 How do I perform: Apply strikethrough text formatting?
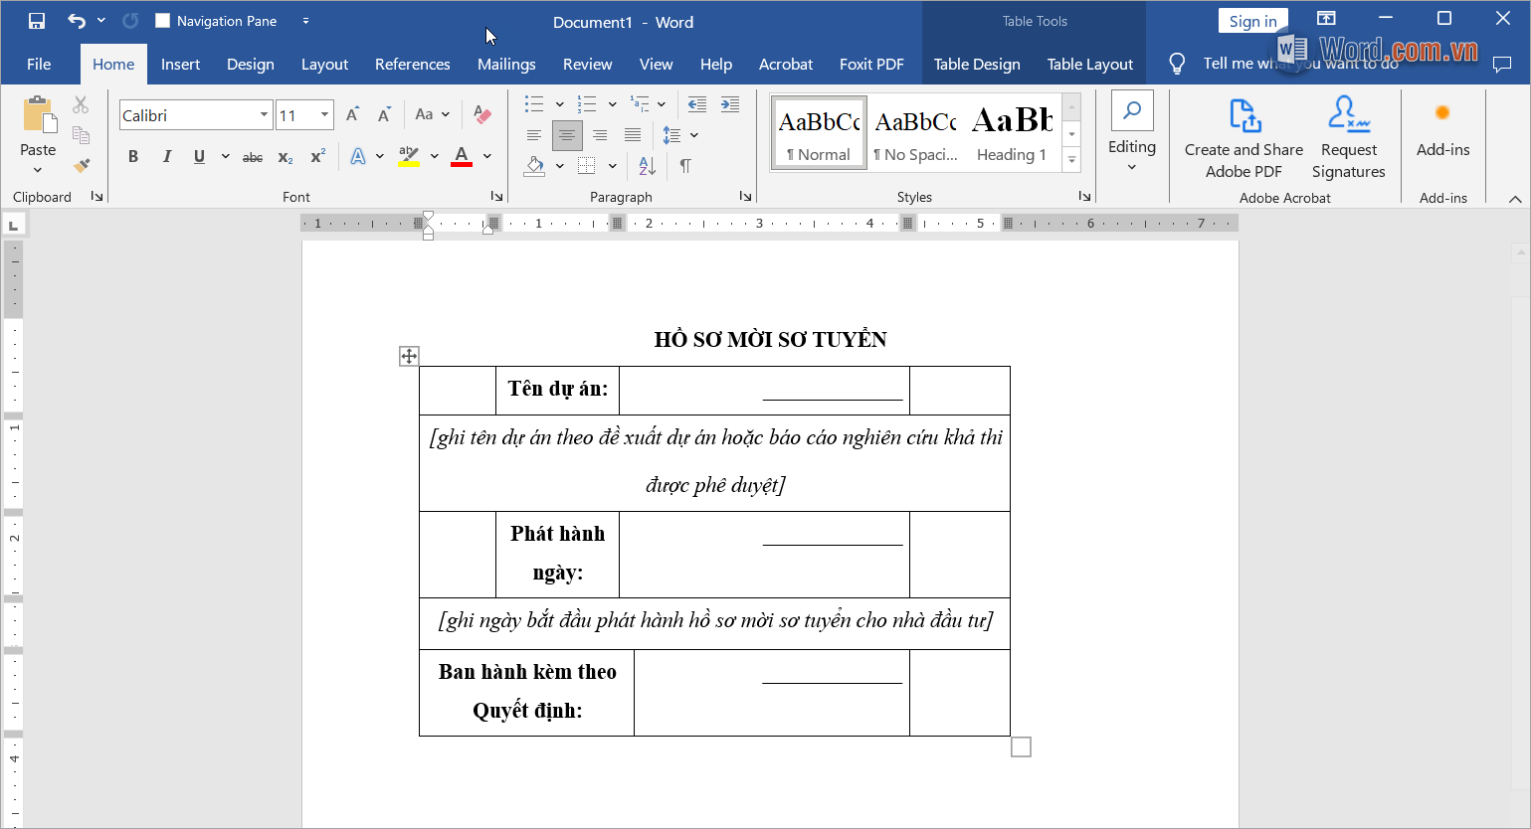click(253, 157)
